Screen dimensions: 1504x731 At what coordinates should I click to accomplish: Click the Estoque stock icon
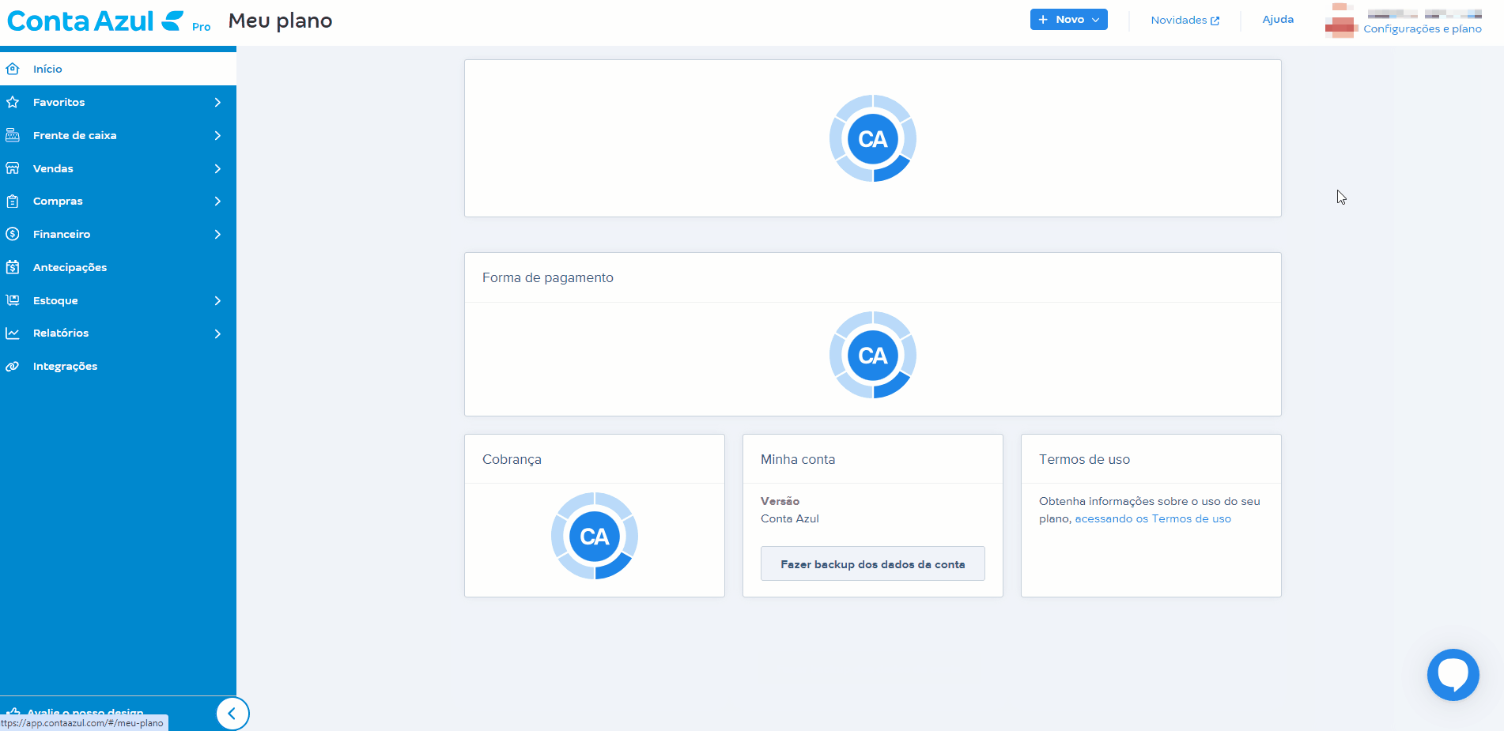(x=13, y=300)
